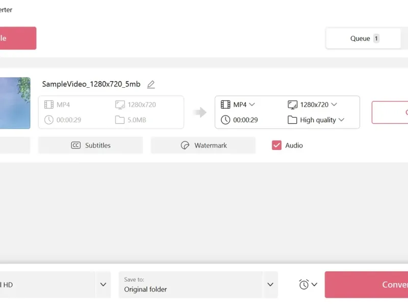
Task: Click the source MP4 film strip icon
Action: [x=49, y=105]
